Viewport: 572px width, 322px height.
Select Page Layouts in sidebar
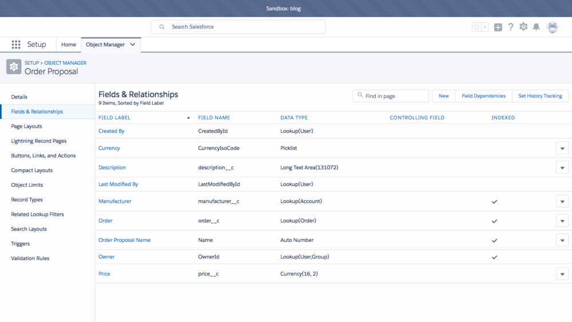coord(26,126)
